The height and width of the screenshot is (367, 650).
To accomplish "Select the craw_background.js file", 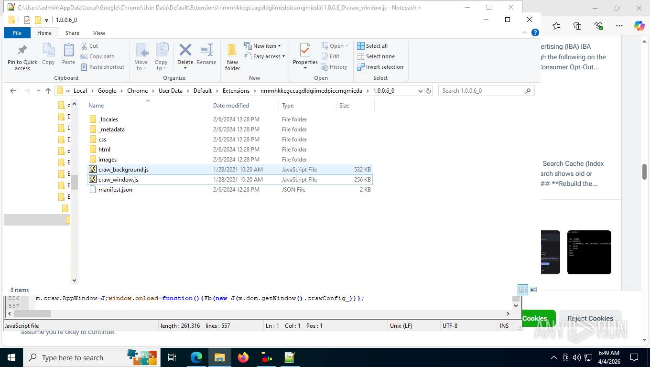I will point(229,170).
